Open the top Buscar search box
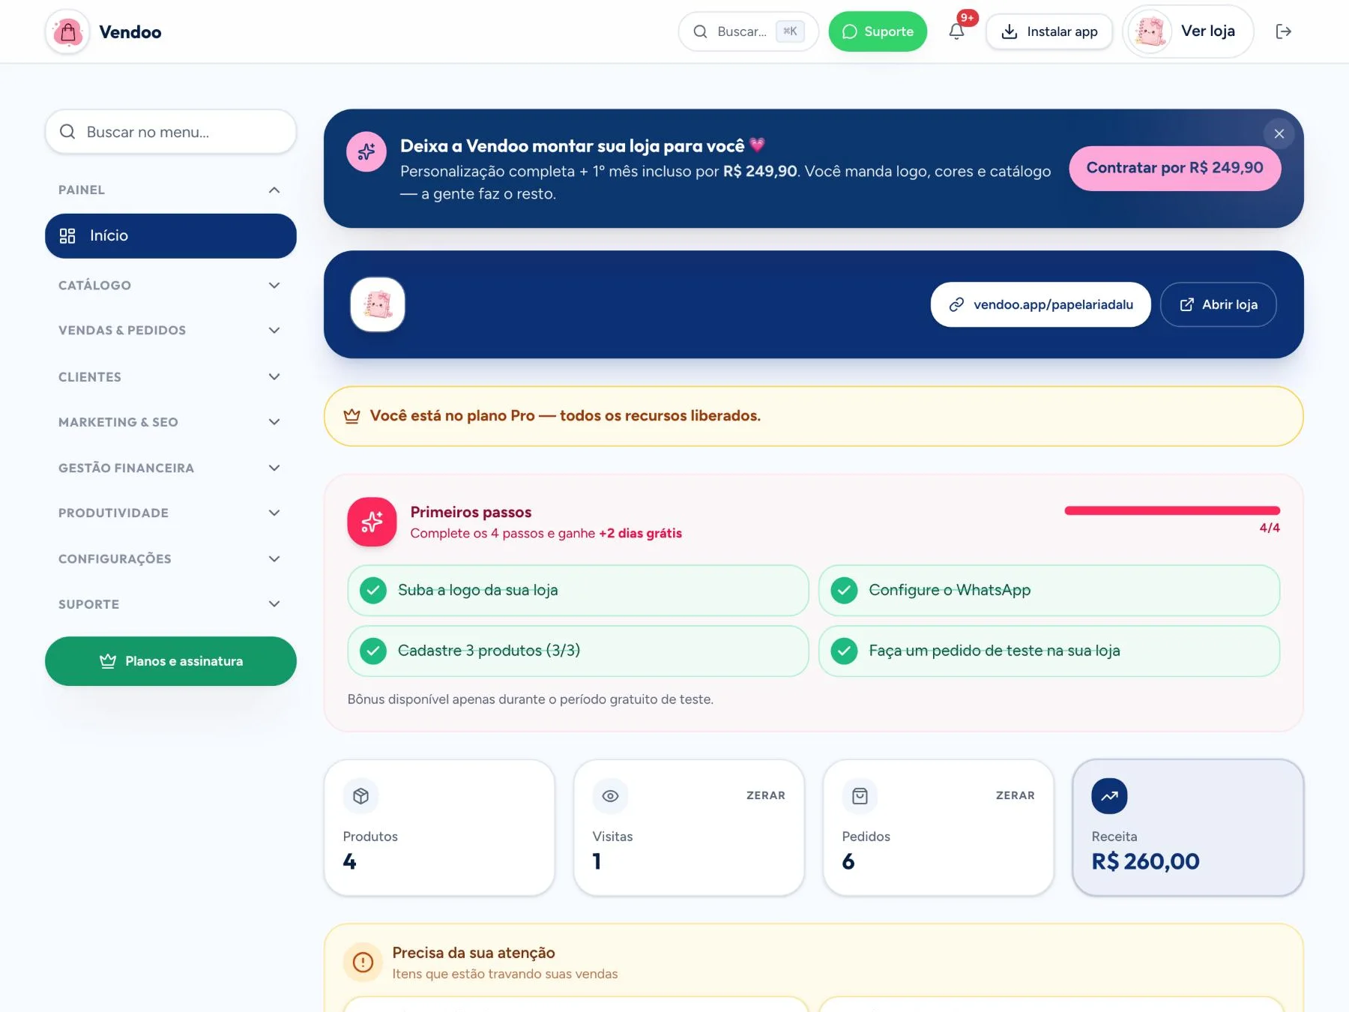This screenshot has width=1349, height=1012. (x=748, y=31)
